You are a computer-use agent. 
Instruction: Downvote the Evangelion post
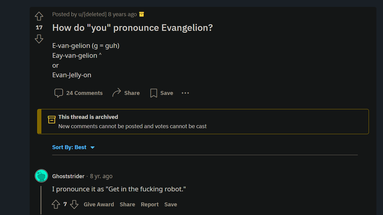click(39, 39)
